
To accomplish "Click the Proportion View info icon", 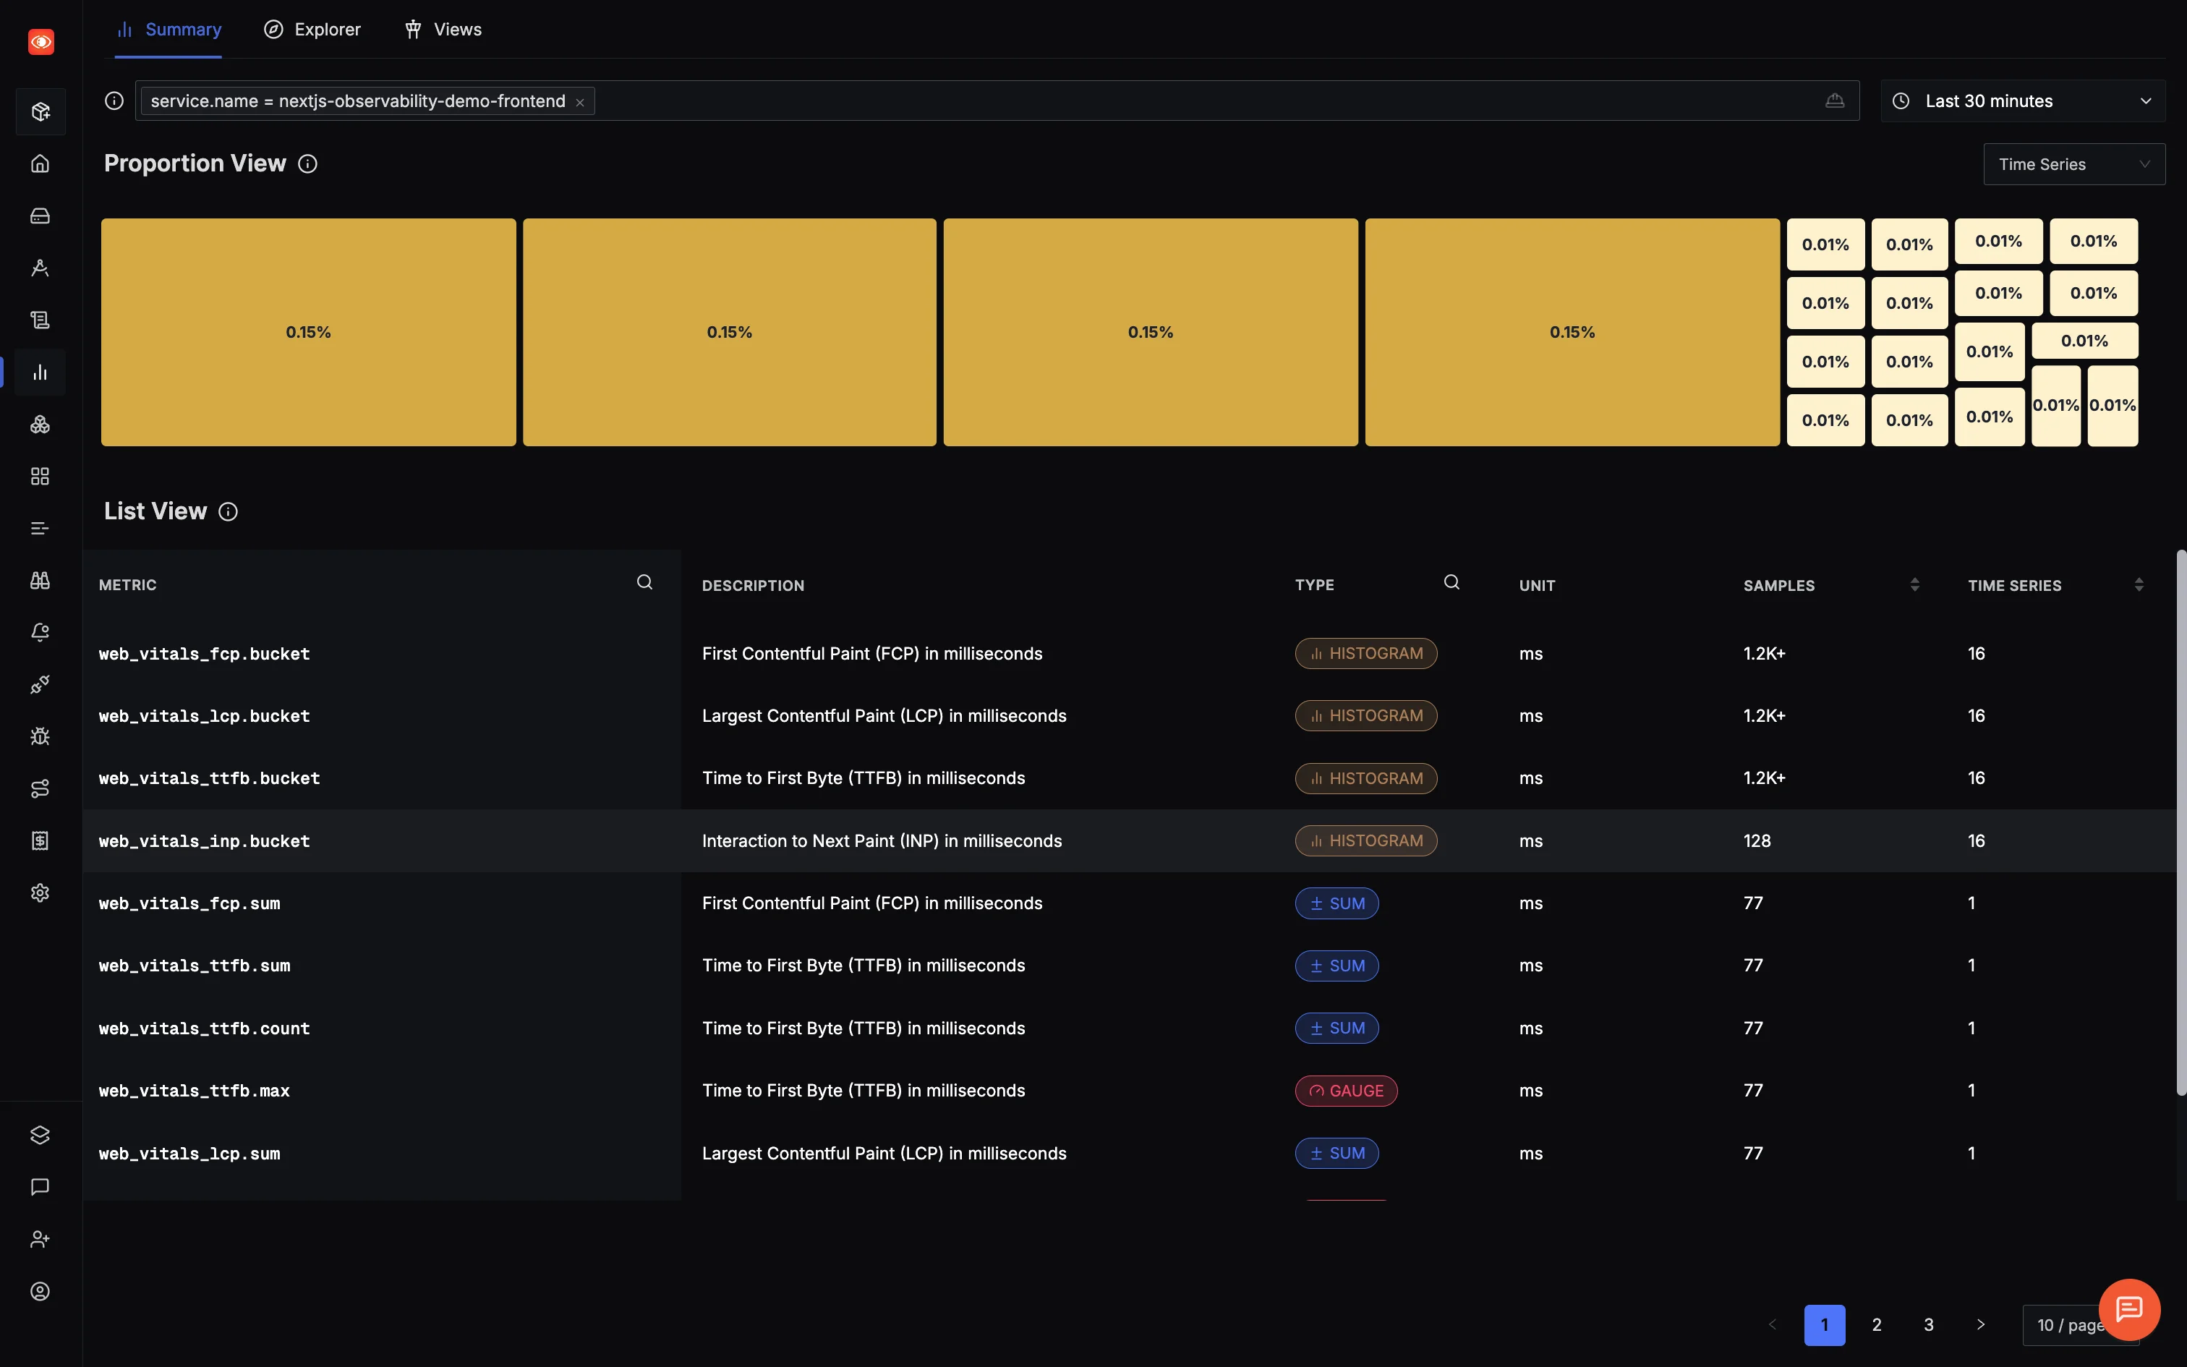I will coord(307,163).
